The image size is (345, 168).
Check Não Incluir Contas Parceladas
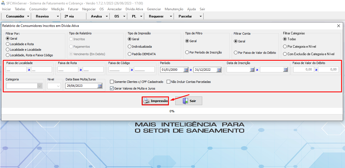tap(169, 82)
